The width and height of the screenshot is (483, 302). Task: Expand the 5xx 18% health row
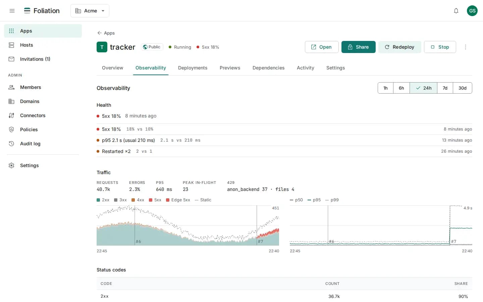tap(284, 129)
